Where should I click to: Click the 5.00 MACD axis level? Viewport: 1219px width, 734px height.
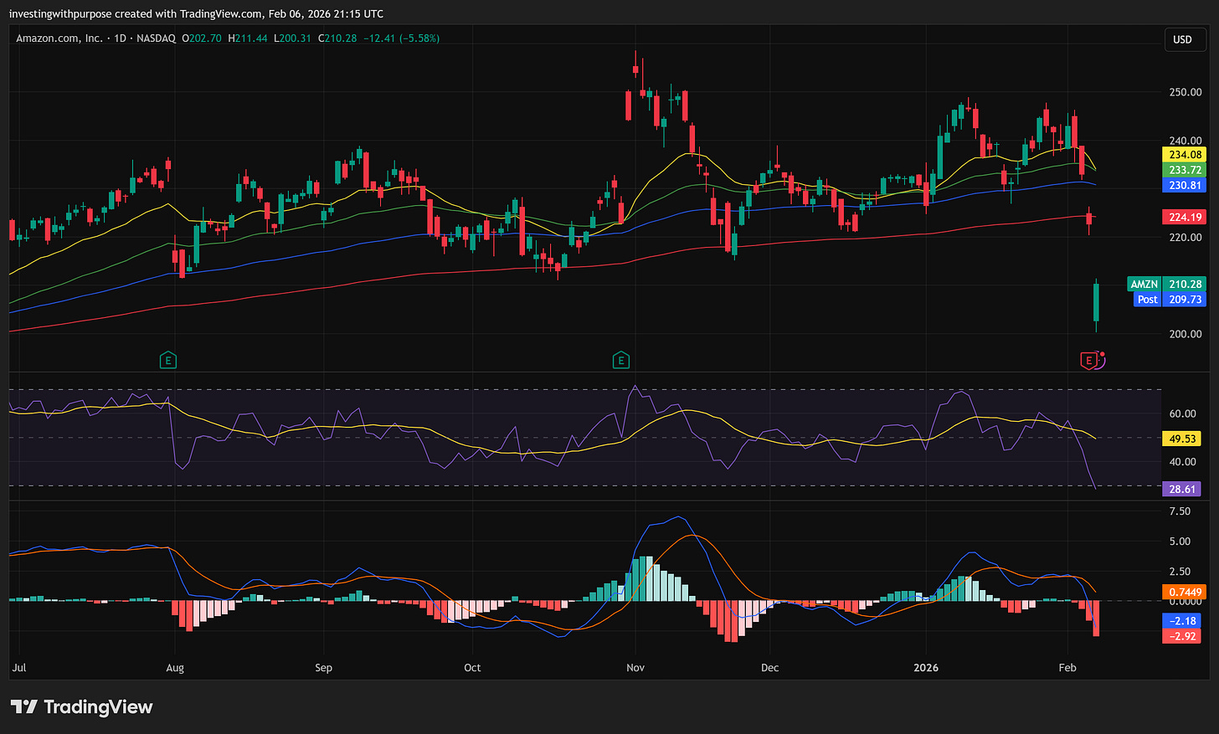tap(1180, 542)
